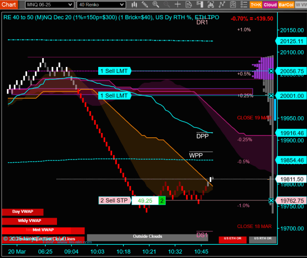Select the 2 Sell STP order flag
Screen dimensions: 307x258
(115, 200)
